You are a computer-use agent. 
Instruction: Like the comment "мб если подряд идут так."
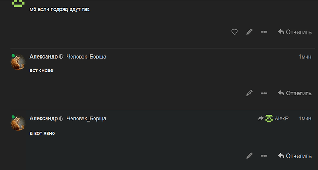pyautogui.click(x=235, y=32)
